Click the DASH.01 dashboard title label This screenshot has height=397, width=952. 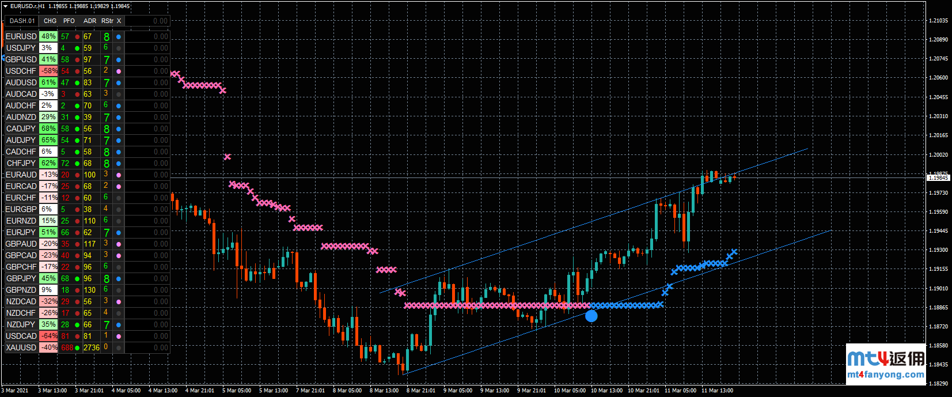[22, 21]
